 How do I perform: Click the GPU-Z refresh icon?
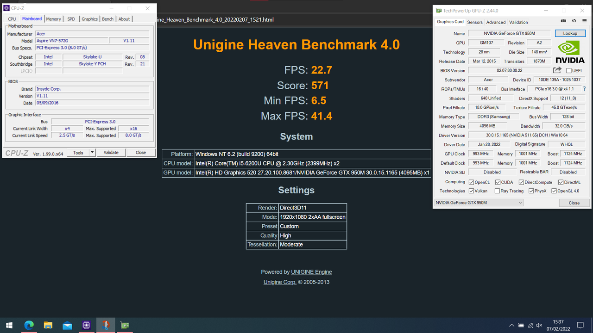pyautogui.click(x=574, y=21)
